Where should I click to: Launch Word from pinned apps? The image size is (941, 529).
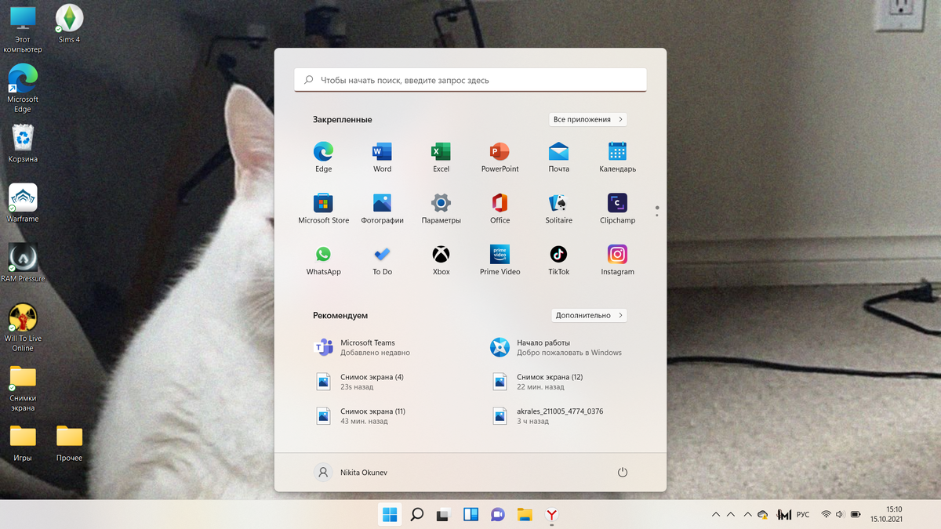pyautogui.click(x=382, y=157)
